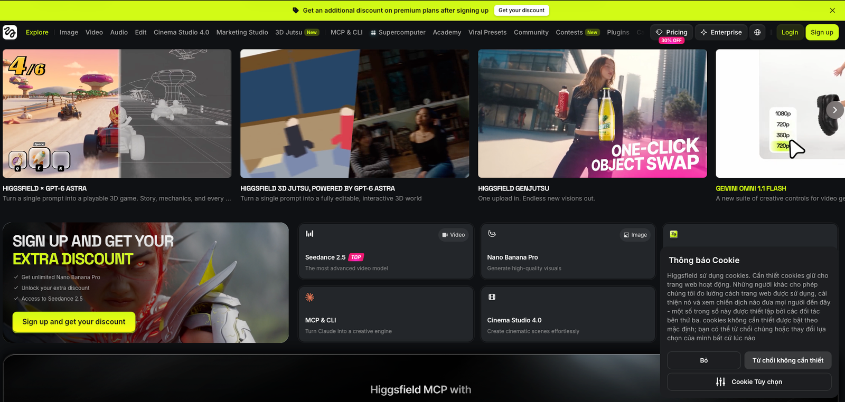Viewport: 845px width, 402px height.
Task: Open the One-Click Object Swap thumbnail
Action: [x=592, y=113]
